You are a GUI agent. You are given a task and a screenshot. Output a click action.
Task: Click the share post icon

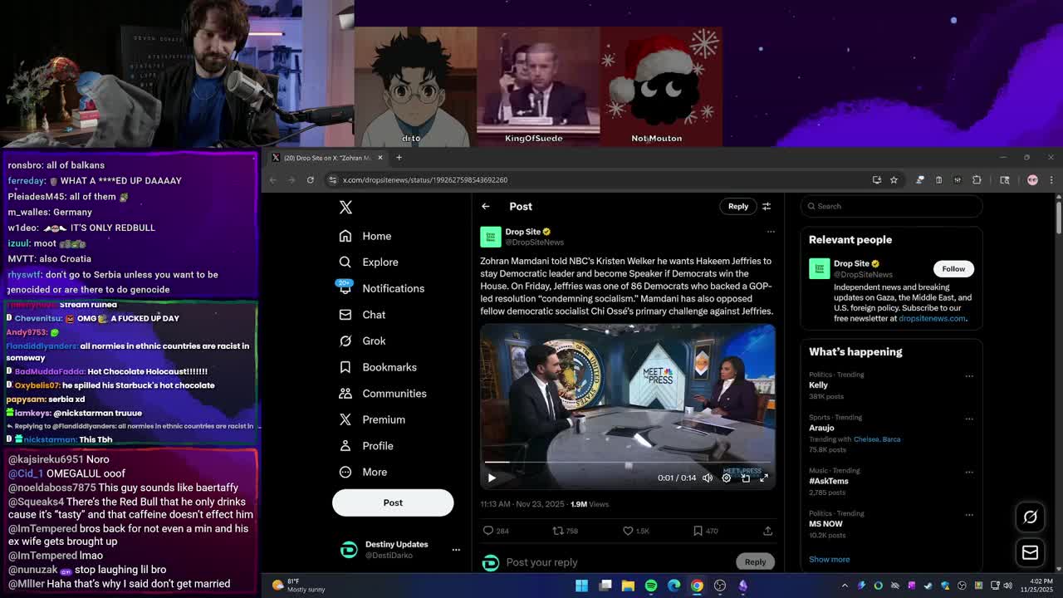point(767,531)
